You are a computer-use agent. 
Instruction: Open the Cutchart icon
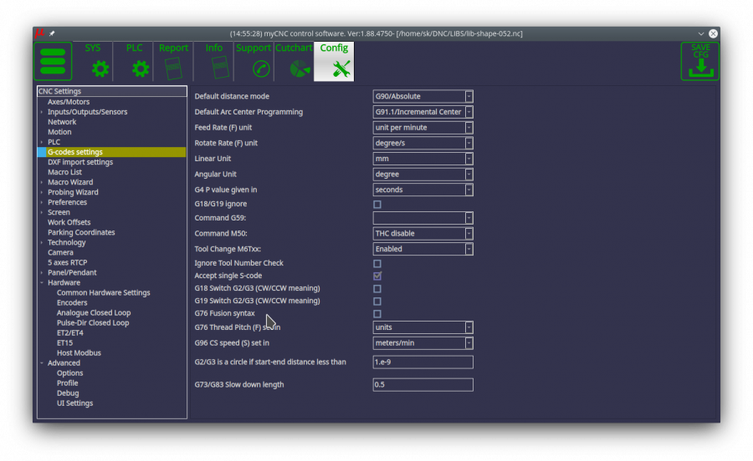click(295, 68)
